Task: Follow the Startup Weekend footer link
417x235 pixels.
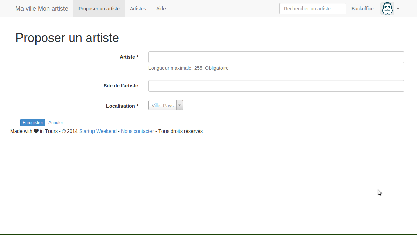Action: [98, 131]
